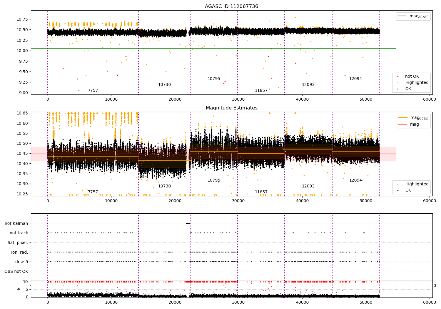Click the green mag AGASC legend line
Image resolution: width=441 pixels, height=309 pixels.
point(402,16)
